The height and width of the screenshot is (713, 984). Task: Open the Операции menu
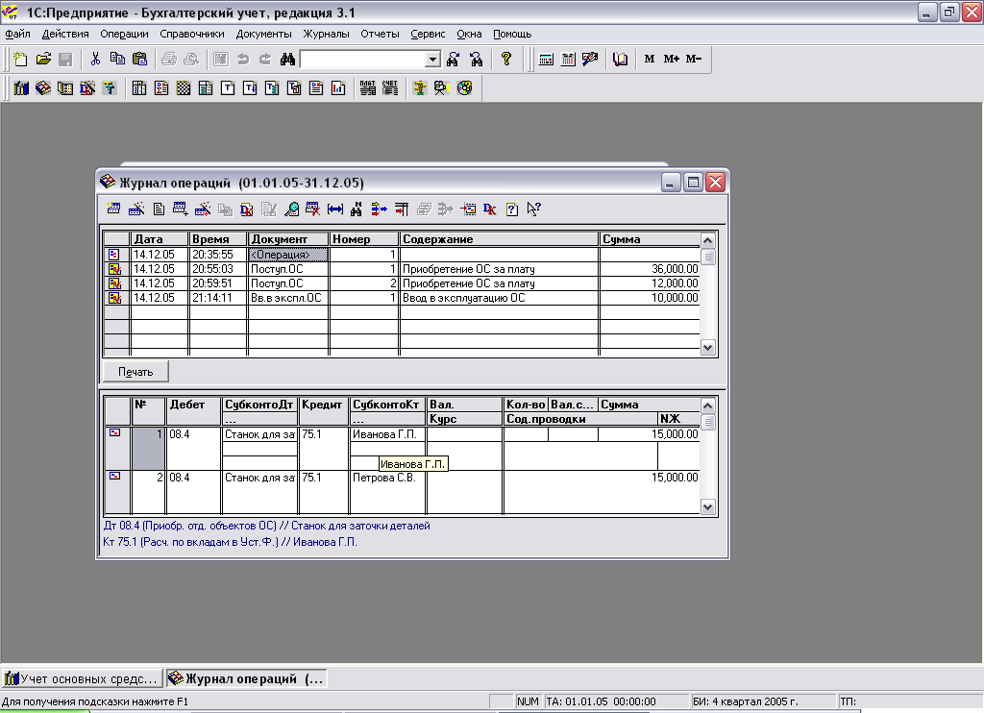(x=124, y=34)
